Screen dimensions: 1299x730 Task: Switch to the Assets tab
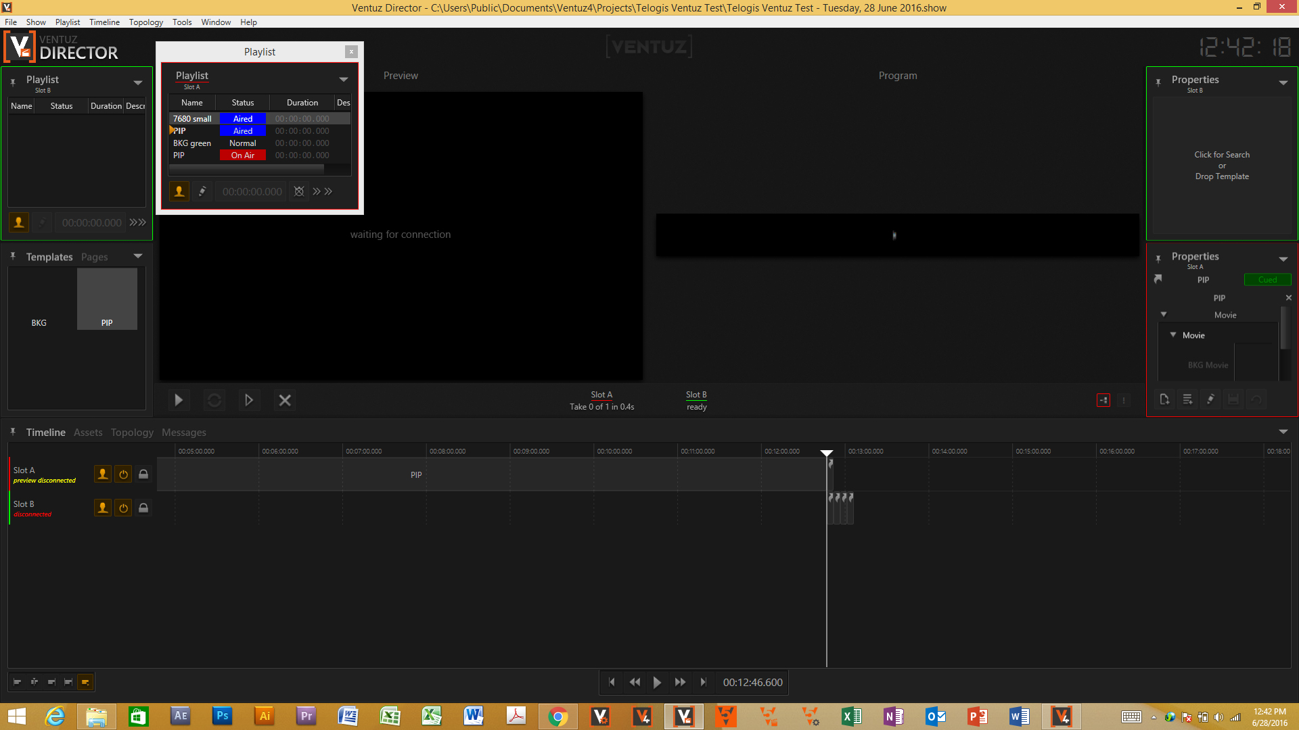88,433
